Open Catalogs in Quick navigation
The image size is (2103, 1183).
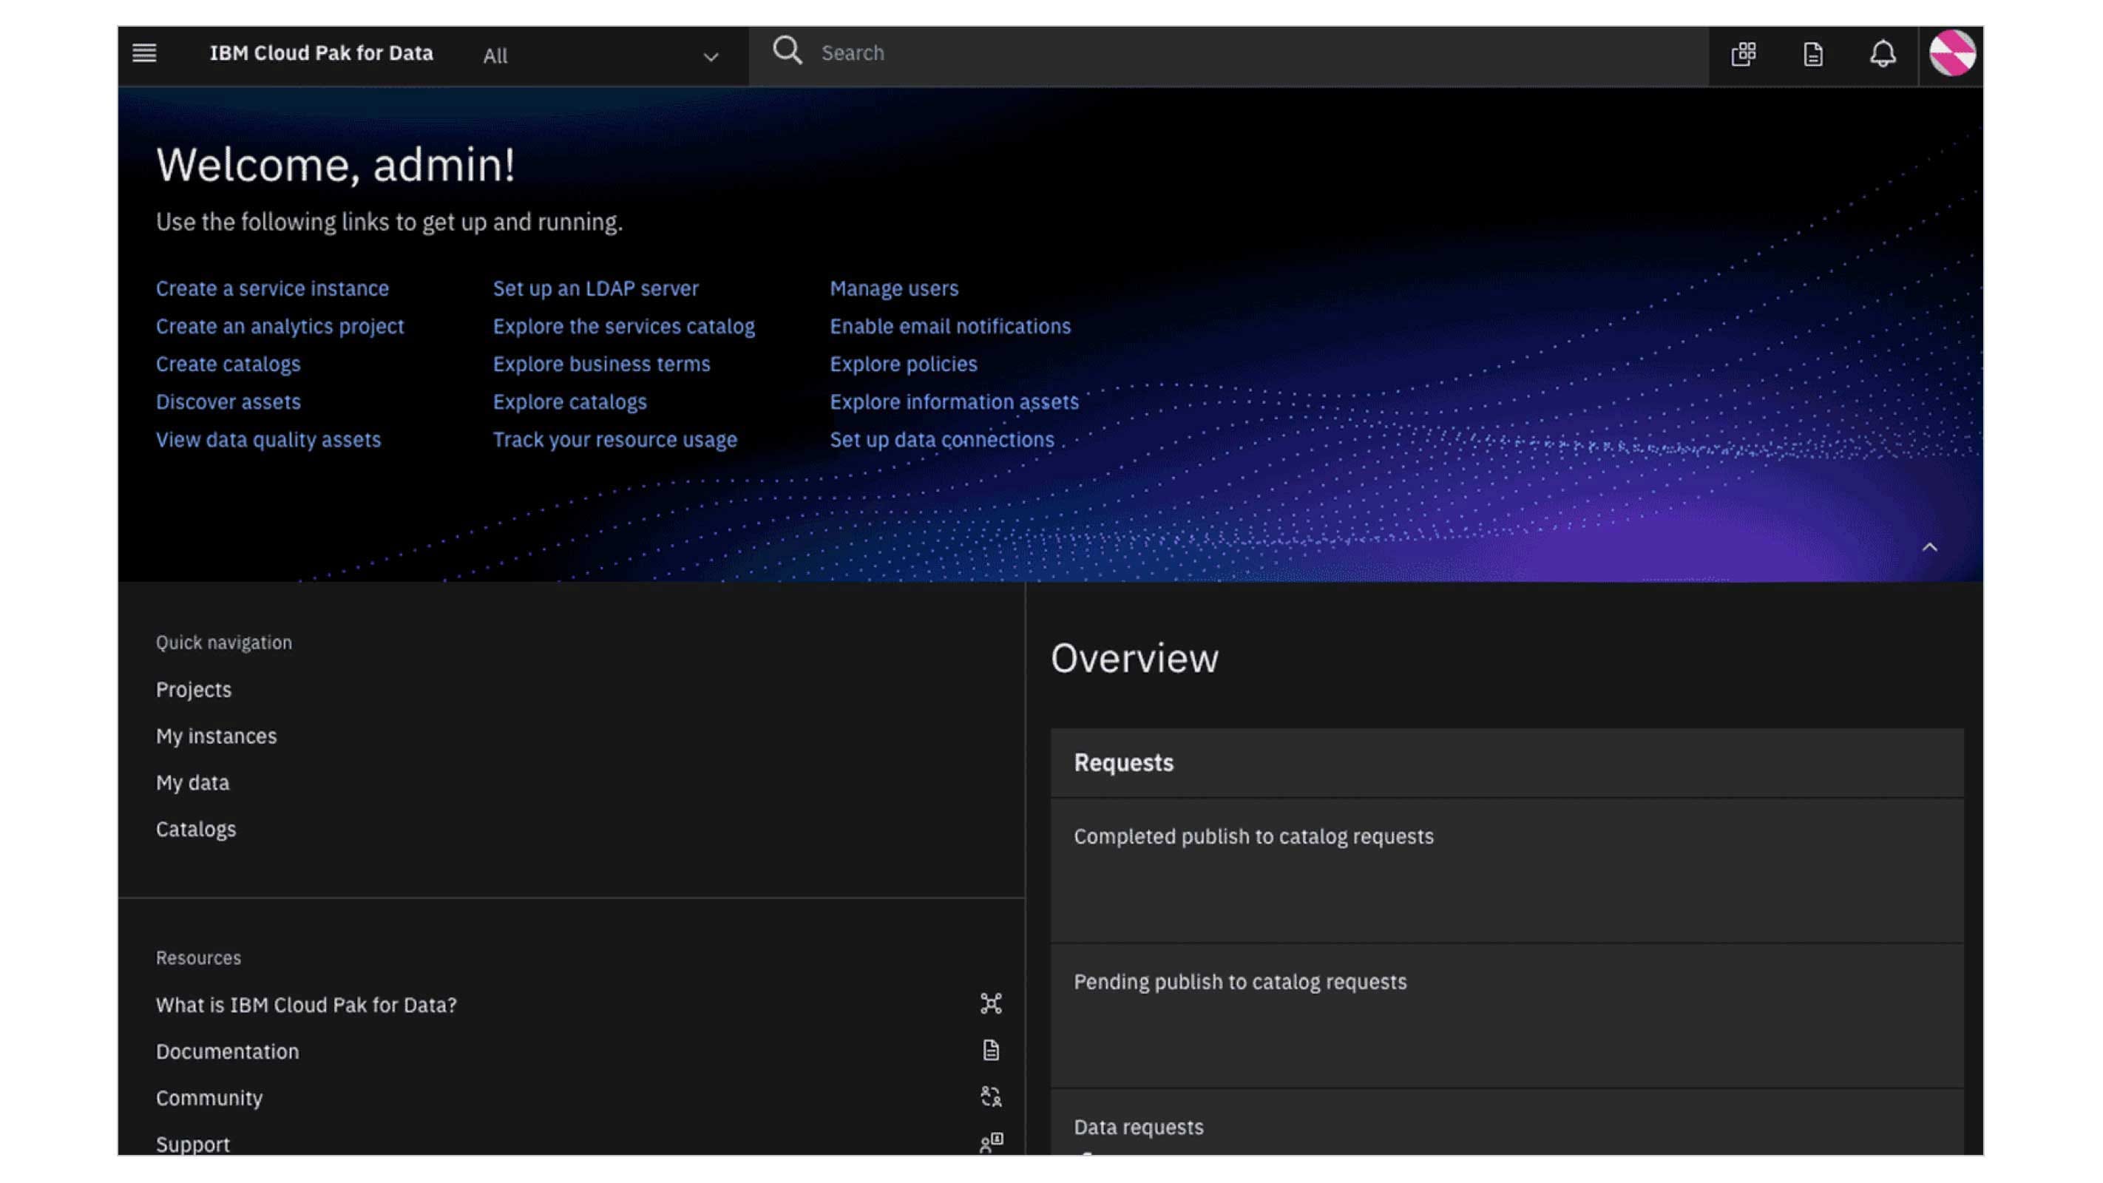(196, 830)
